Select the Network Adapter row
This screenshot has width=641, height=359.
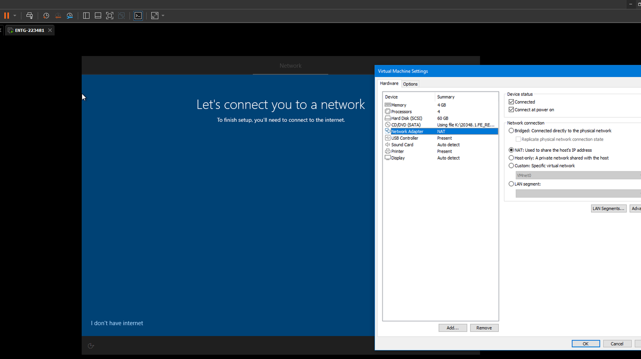441,131
